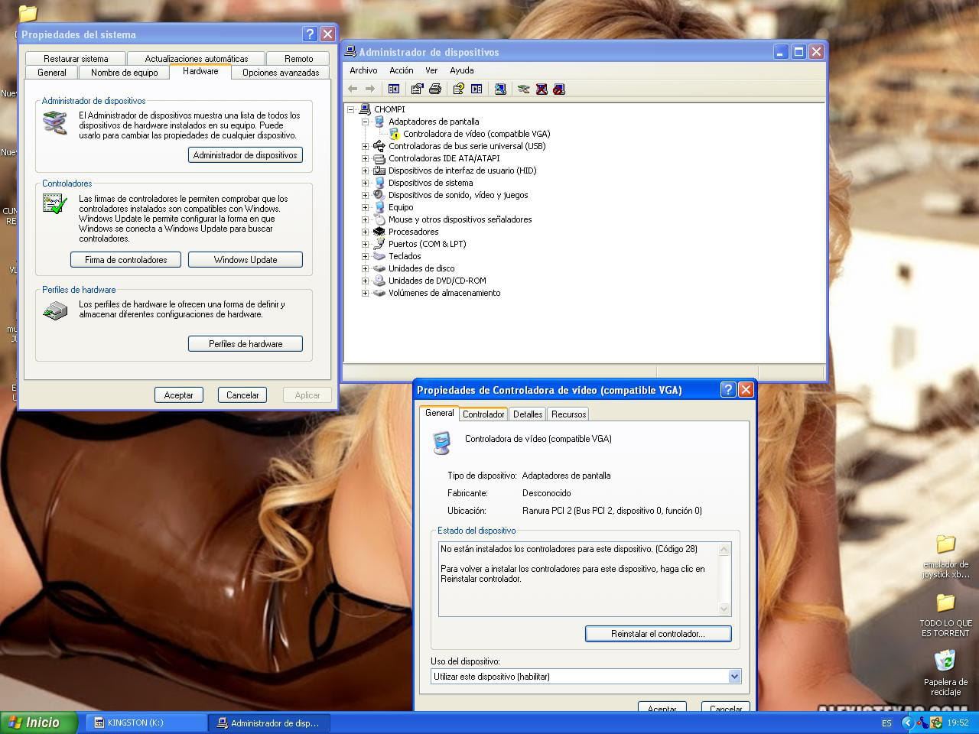Image resolution: width=979 pixels, height=734 pixels.
Task: Click the Reinstalar el controlador button
Action: 658,634
